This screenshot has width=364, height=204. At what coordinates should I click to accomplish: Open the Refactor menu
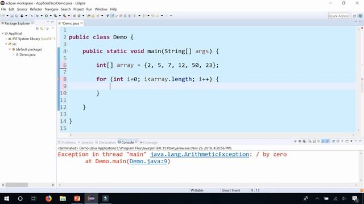(36, 9)
